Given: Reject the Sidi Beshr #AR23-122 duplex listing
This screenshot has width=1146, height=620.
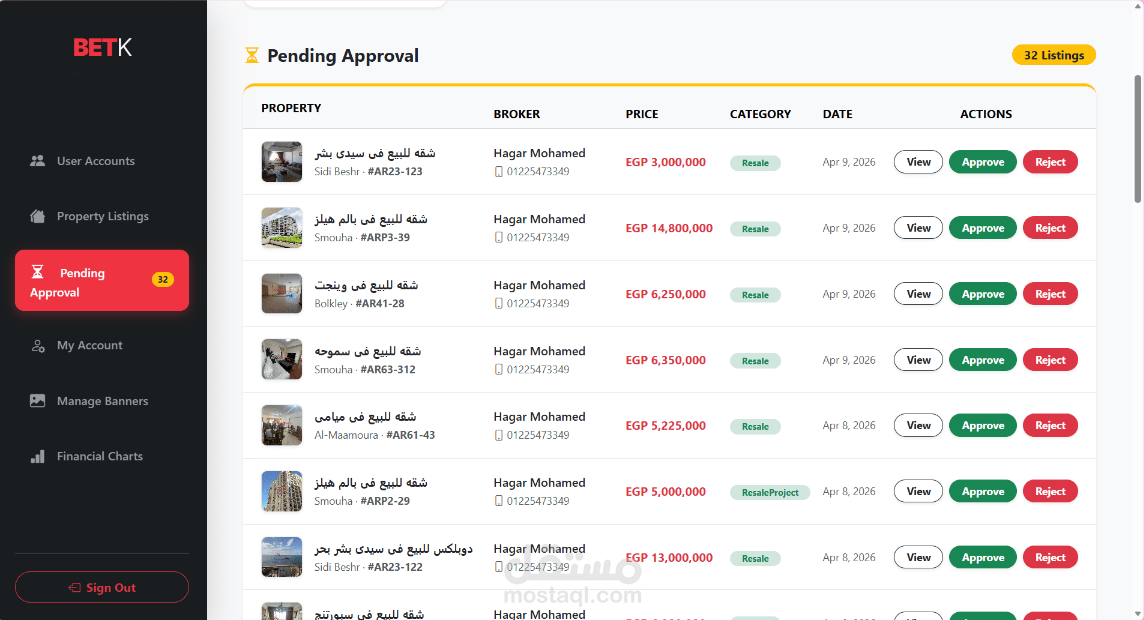Looking at the screenshot, I should coord(1050,558).
